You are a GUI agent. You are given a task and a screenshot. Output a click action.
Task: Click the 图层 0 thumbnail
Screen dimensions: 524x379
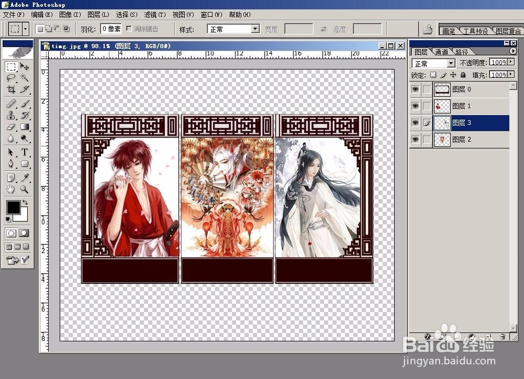(442, 89)
